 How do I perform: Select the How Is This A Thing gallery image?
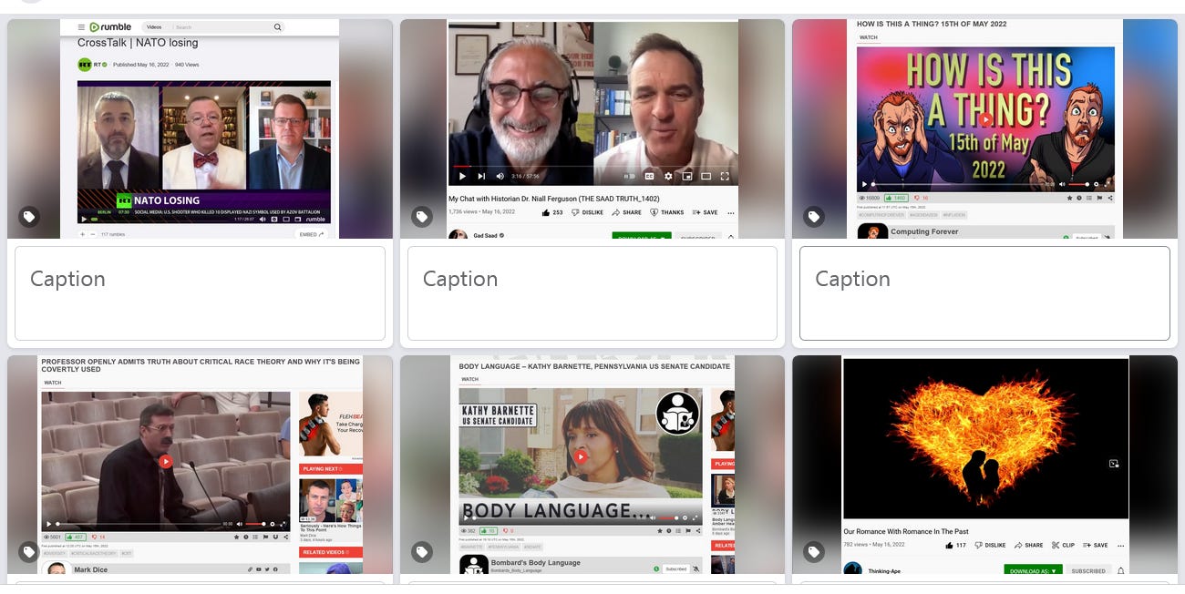(984, 128)
